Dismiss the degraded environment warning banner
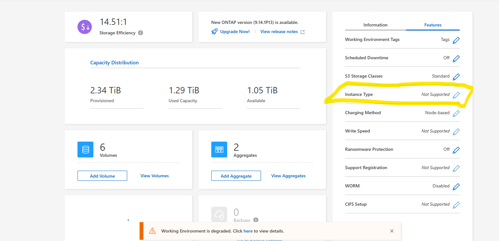This screenshot has width=499, height=241. pyautogui.click(x=392, y=231)
